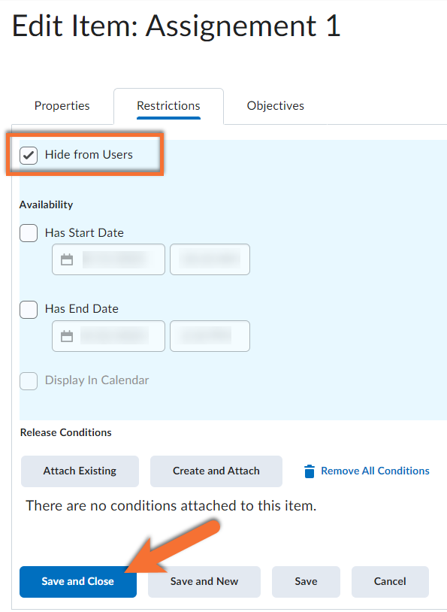Click the Attach Existing button

[x=80, y=471]
